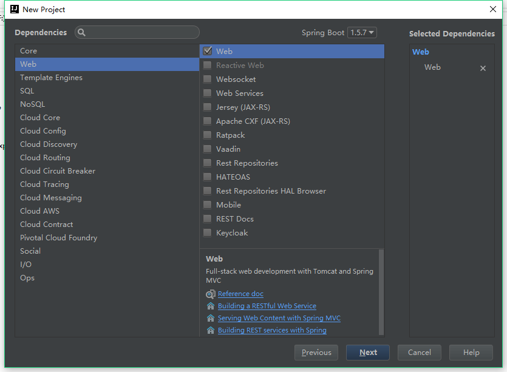Select the Template Engines category
Viewport: 507px width, 372px height.
point(51,78)
